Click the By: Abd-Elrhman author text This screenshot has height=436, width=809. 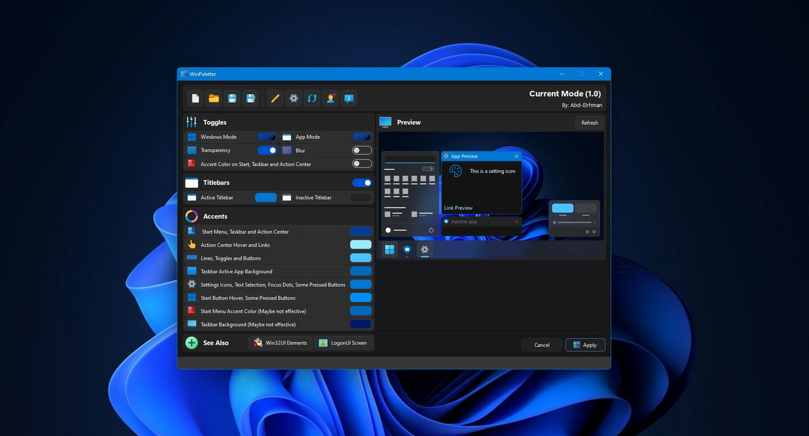pyautogui.click(x=581, y=105)
